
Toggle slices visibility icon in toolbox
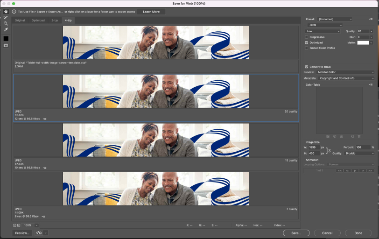6,45
